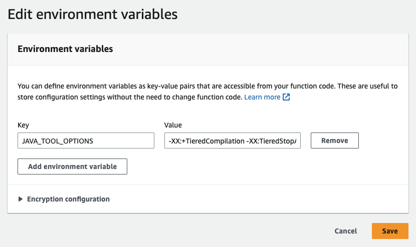Remove the JAVA_TOOL_OPTIONS variable
Viewport: 416px width, 247px height.
point(334,140)
